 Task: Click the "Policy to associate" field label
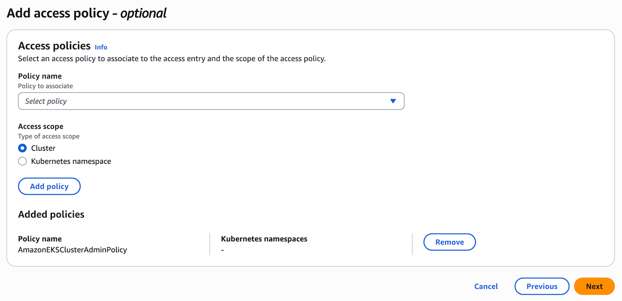(x=45, y=86)
